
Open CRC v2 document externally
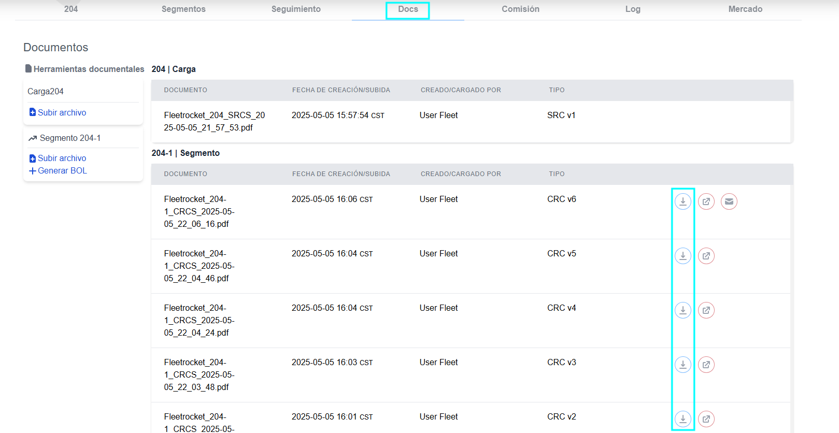[706, 419]
